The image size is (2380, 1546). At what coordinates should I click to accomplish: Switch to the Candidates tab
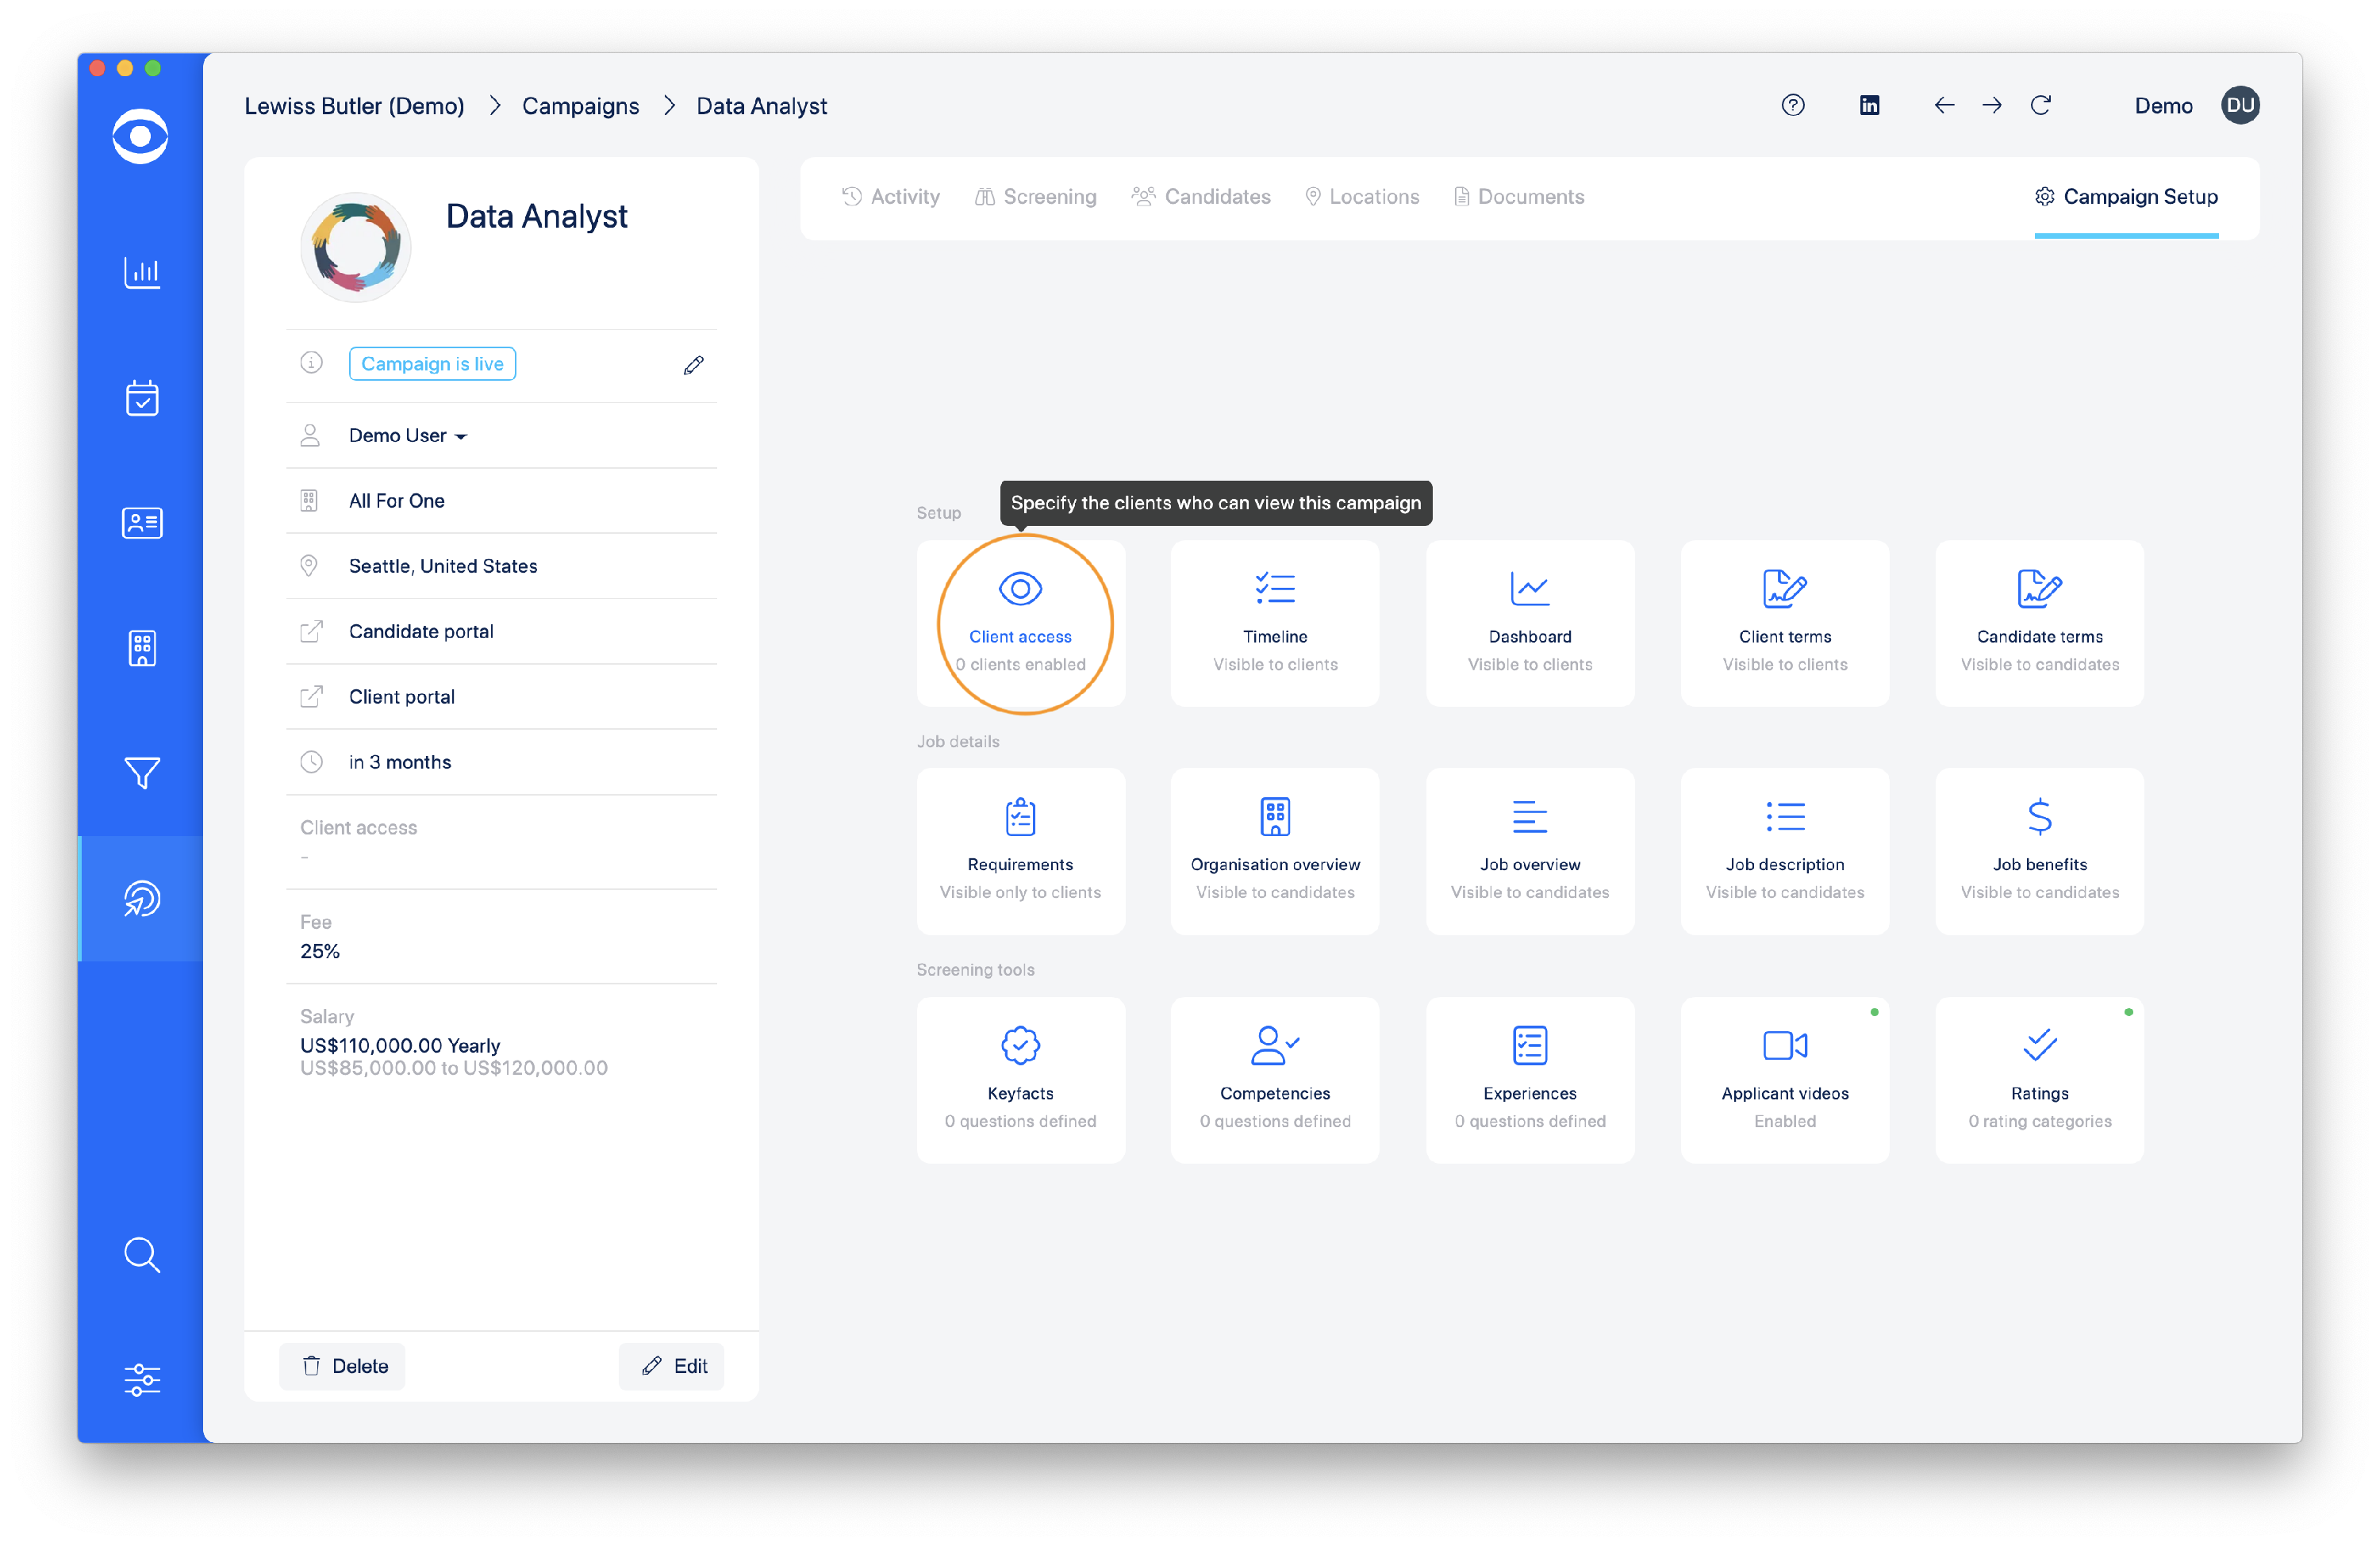tap(1201, 196)
